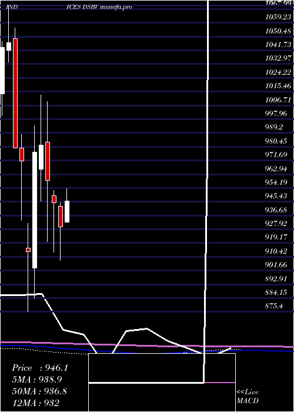Click the 1050.48 price axis label
This screenshot has width=294, height=412.
(278, 31)
